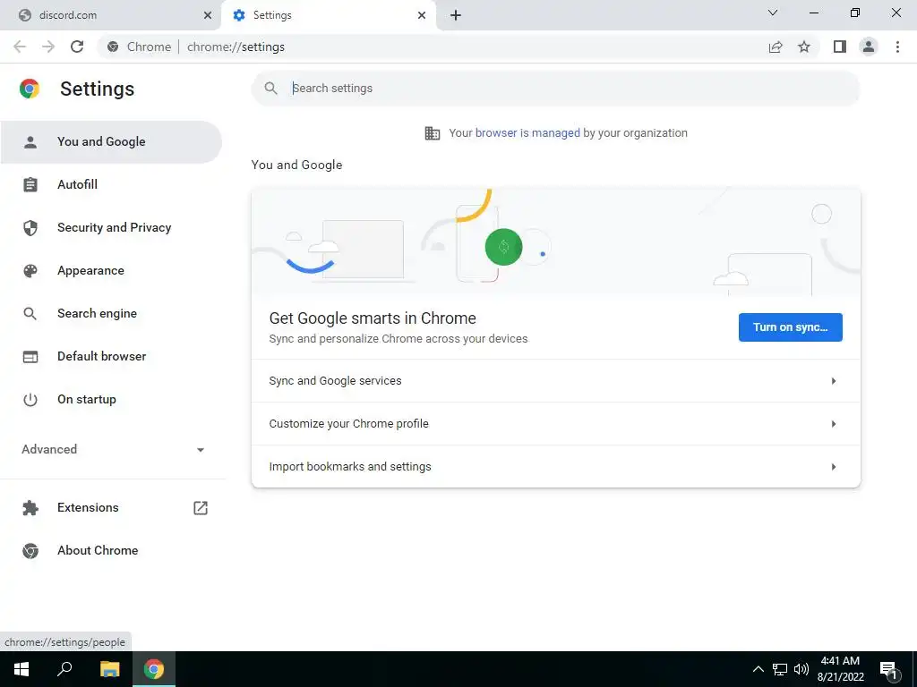This screenshot has width=917, height=687.
Task: Click the share page icon in address bar
Action: pos(776,47)
